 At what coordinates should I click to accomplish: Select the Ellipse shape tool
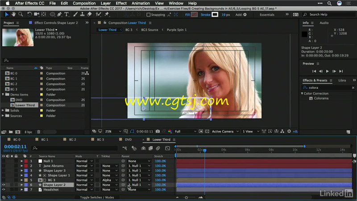pos(52,14)
